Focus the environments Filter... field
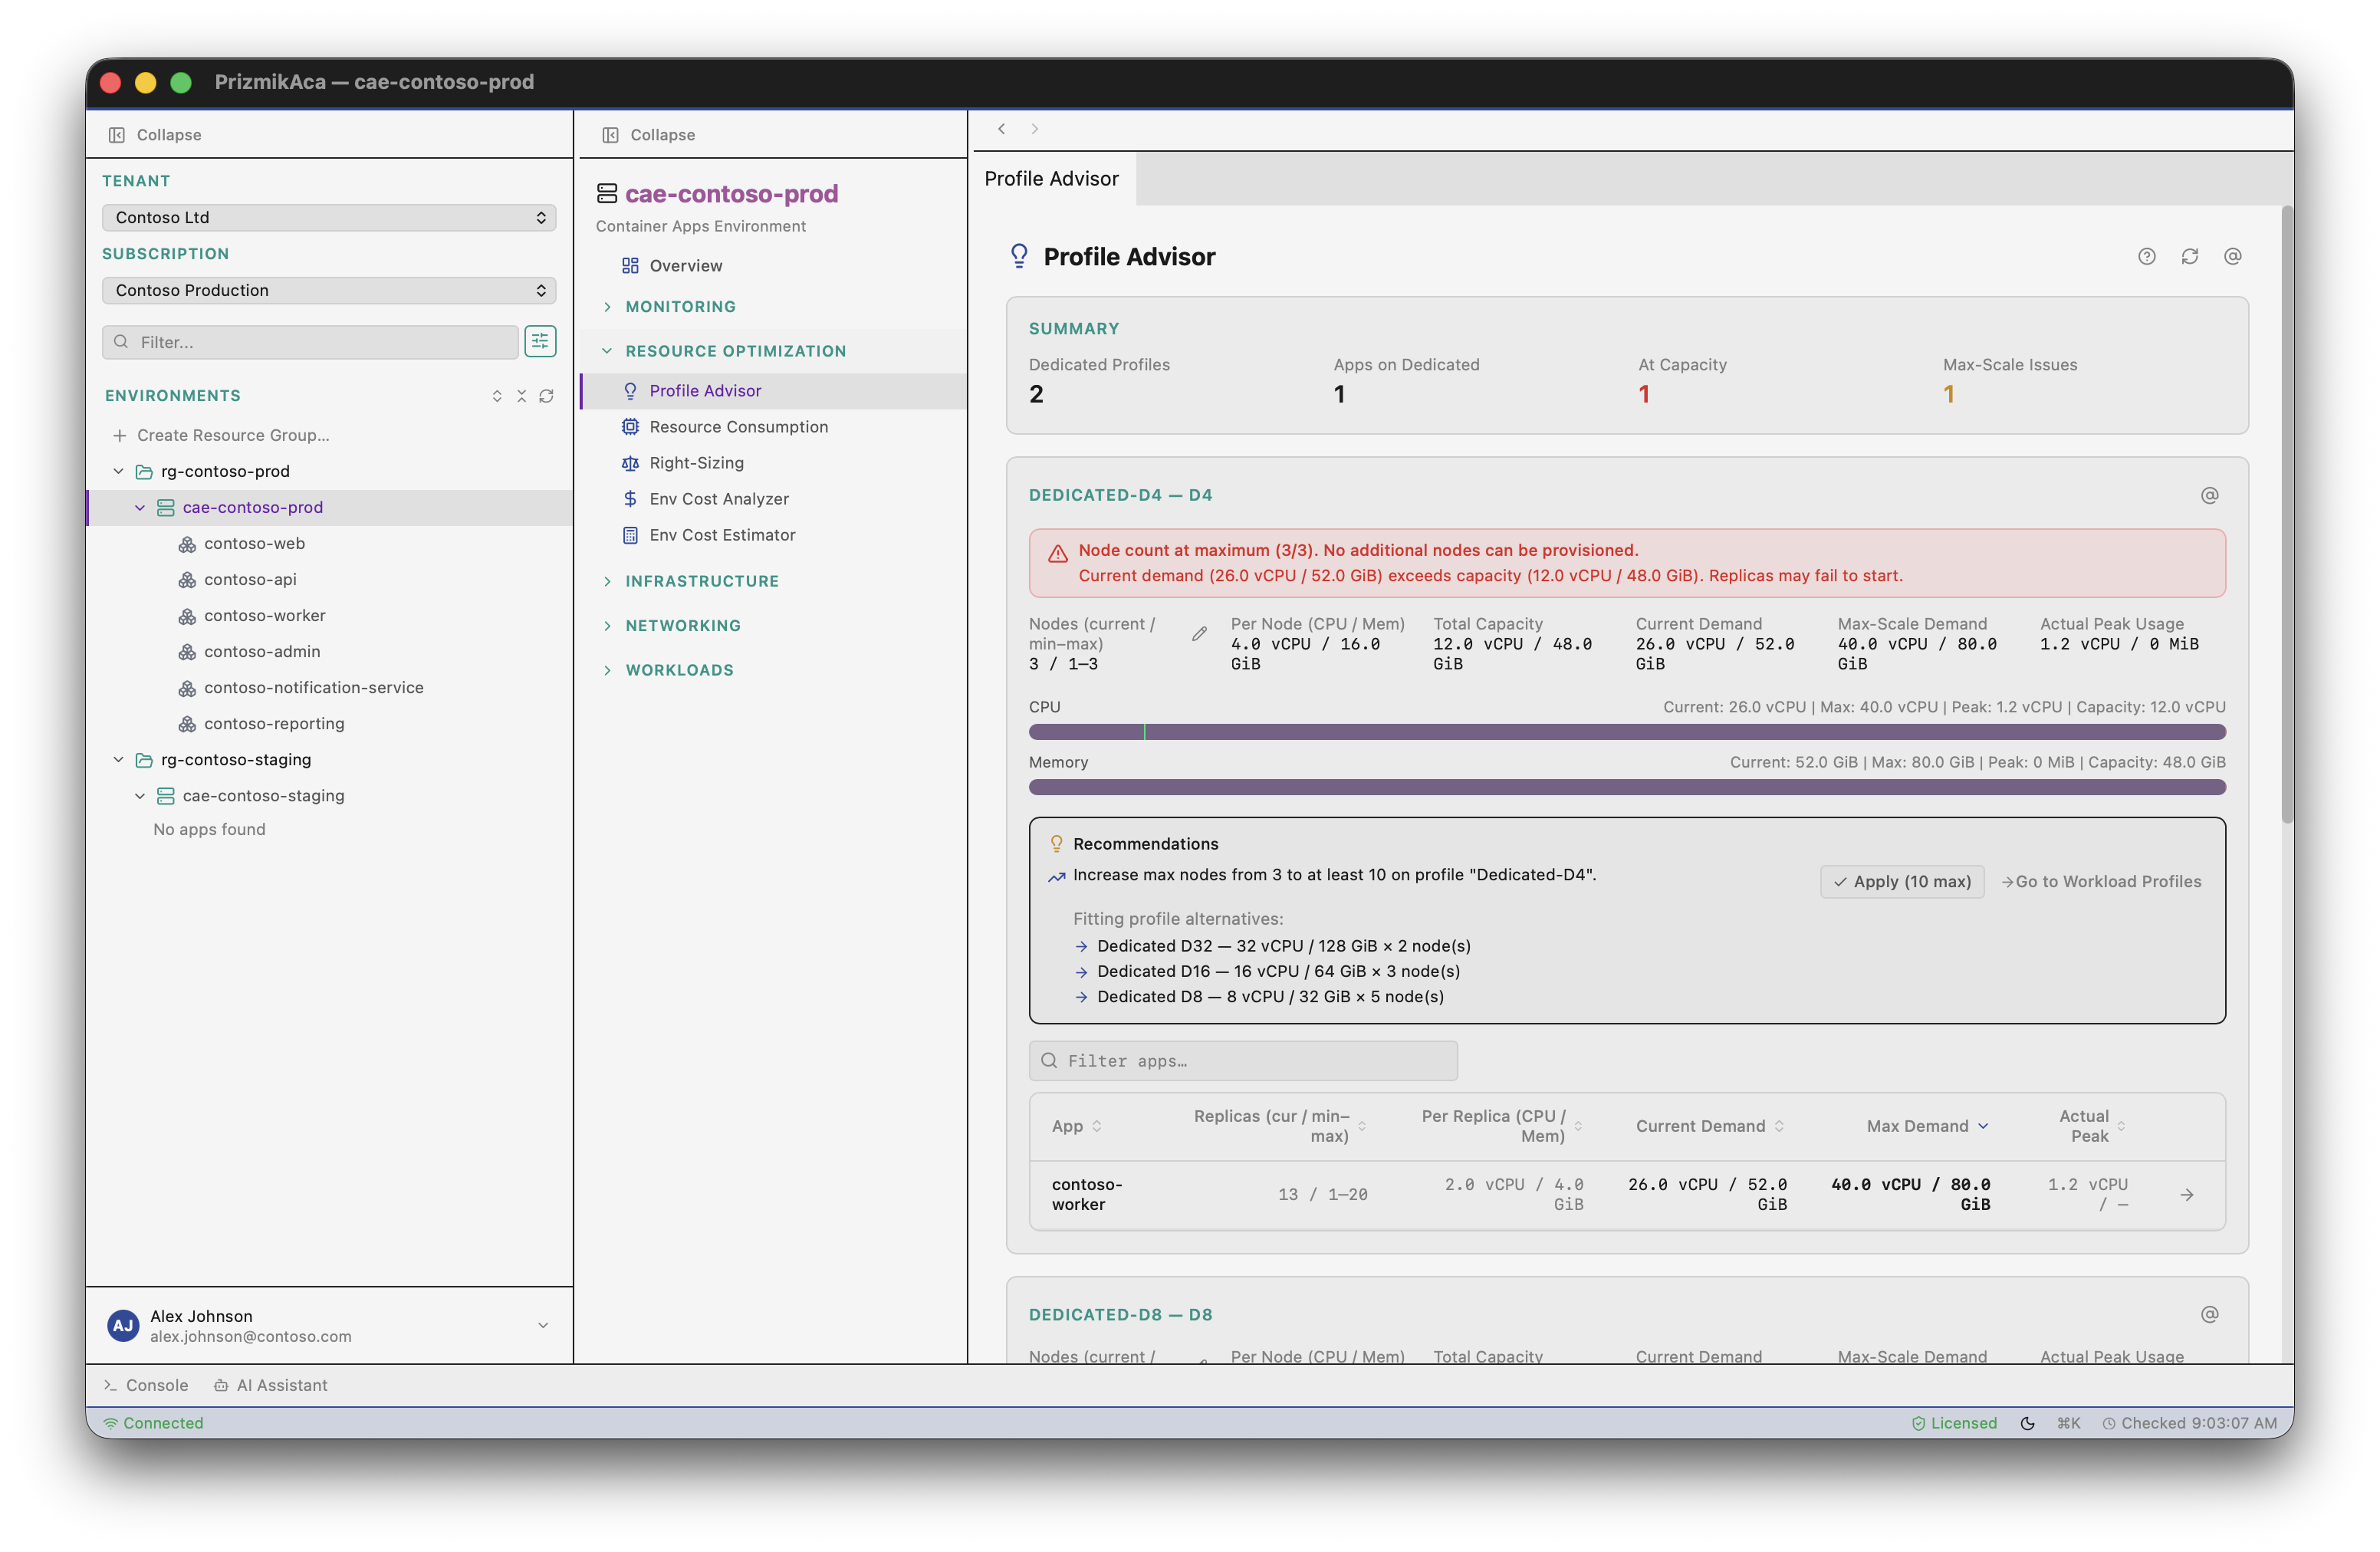Screen dimensions: 2380x1552 [x=310, y=342]
